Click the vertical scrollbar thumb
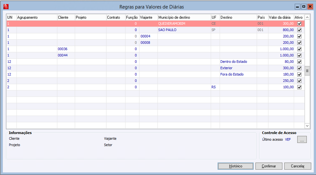Viewport: 316px width, 175px height. click(x=307, y=71)
